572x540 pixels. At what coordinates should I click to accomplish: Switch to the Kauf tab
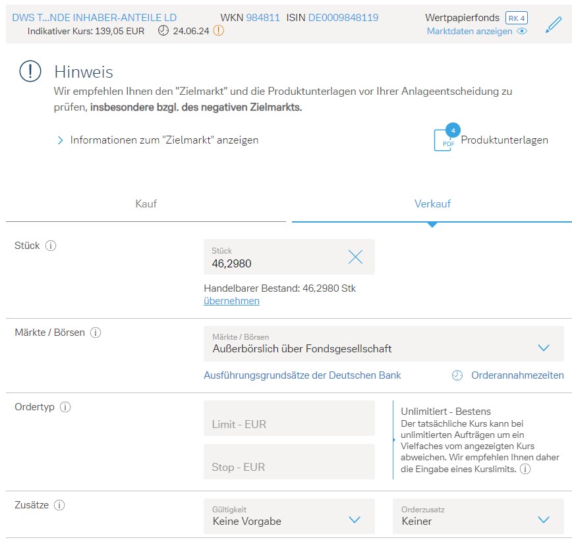coord(146,204)
